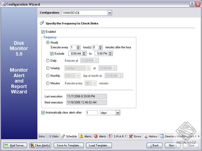Click the Frequency group label
The height and width of the screenshot is (151, 202).
(x=50, y=37)
